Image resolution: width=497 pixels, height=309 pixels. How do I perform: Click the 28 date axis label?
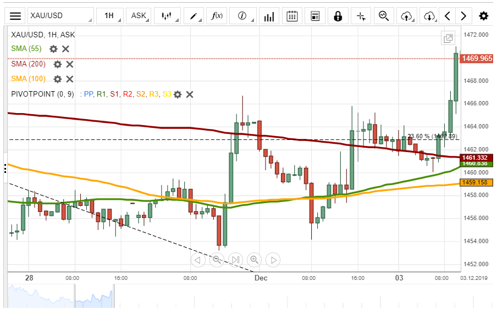[x=29, y=278]
